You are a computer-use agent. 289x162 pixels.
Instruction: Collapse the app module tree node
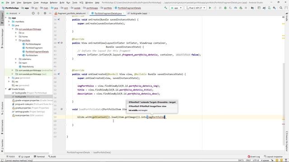tap(6, 18)
